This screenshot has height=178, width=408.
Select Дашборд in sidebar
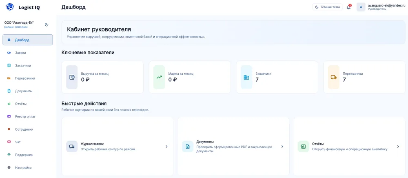point(28,40)
